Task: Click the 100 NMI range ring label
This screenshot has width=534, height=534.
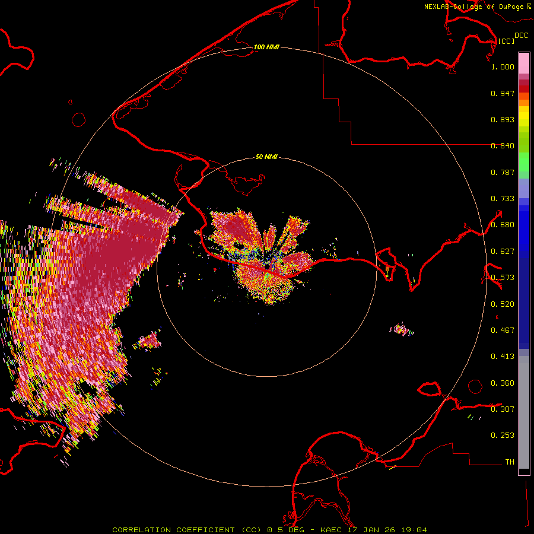Action: pos(266,47)
